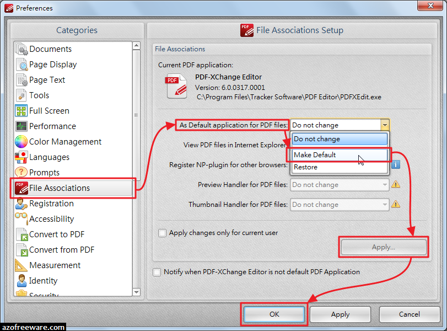Image resolution: width=447 pixels, height=331 pixels.
Task: Click the Page Display magnifier icon
Action: [21, 64]
